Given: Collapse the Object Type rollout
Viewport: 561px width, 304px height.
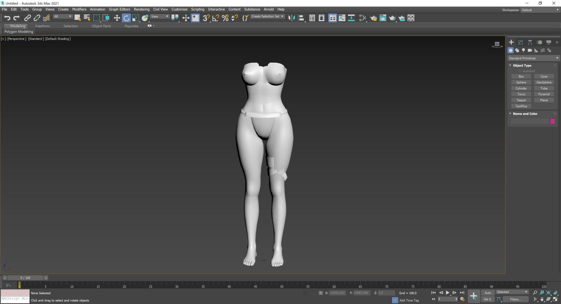Looking at the screenshot, I should click(x=510, y=65).
